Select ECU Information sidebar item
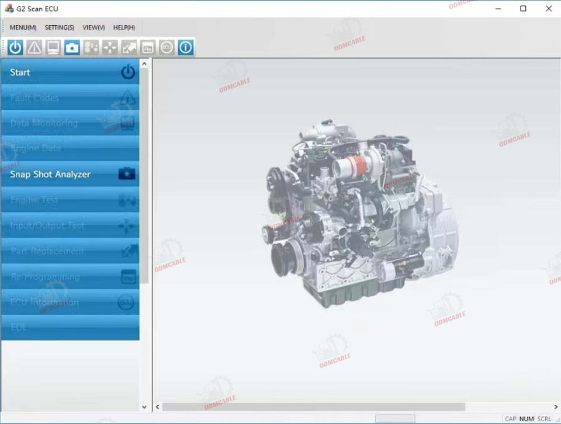This screenshot has width=561, height=424. (x=70, y=302)
